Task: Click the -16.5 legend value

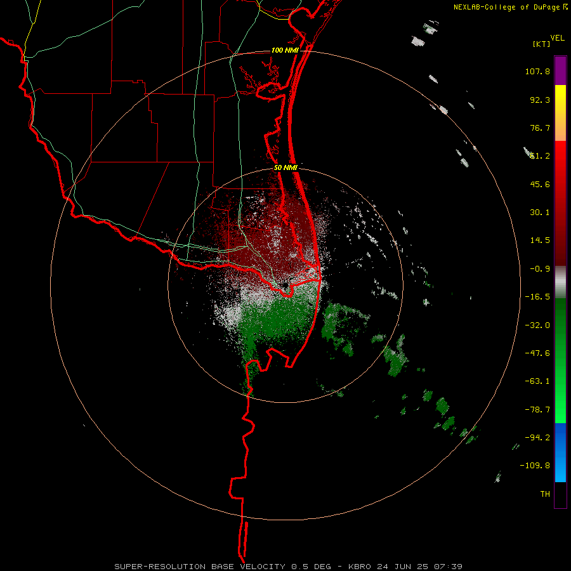Action: (537, 297)
